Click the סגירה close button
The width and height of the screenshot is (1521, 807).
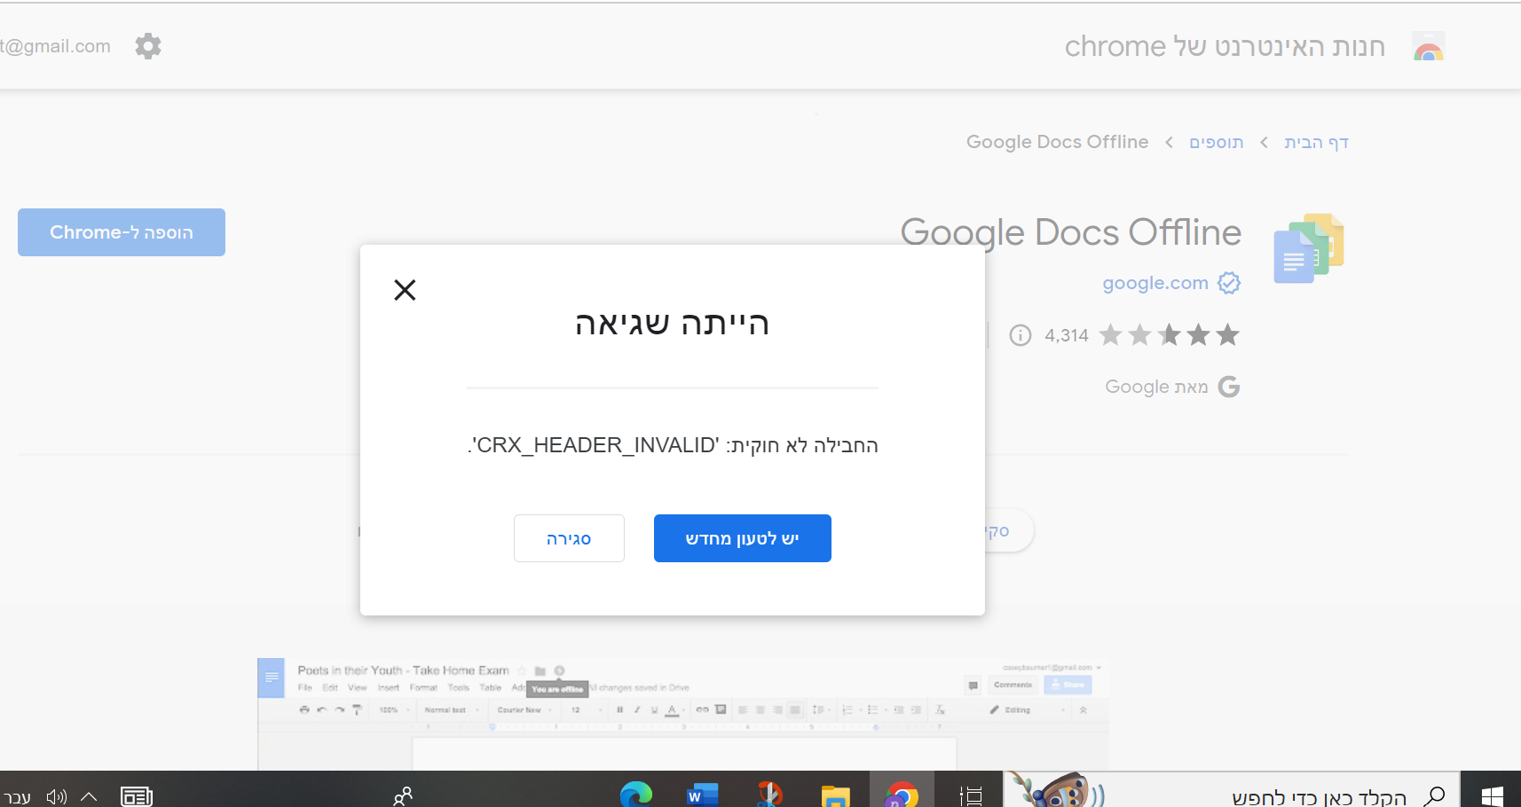coord(569,538)
